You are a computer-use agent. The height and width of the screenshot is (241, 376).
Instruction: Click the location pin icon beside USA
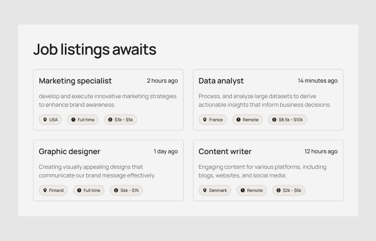[x=45, y=120]
